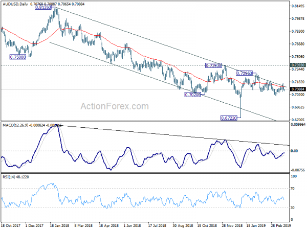
Task: Select the 0.72950 price label
Action: coord(244,73)
